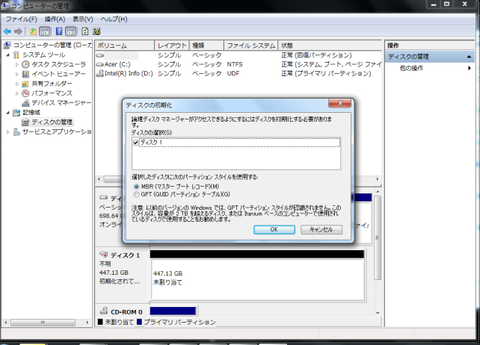The height and width of the screenshot is (345, 480).
Task: Select the MBR (マスター ブート レコード) radio button
Action: [x=136, y=187]
